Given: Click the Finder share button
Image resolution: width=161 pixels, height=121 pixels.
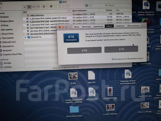Looking at the screenshot, I should pyautogui.click(x=60, y=6).
